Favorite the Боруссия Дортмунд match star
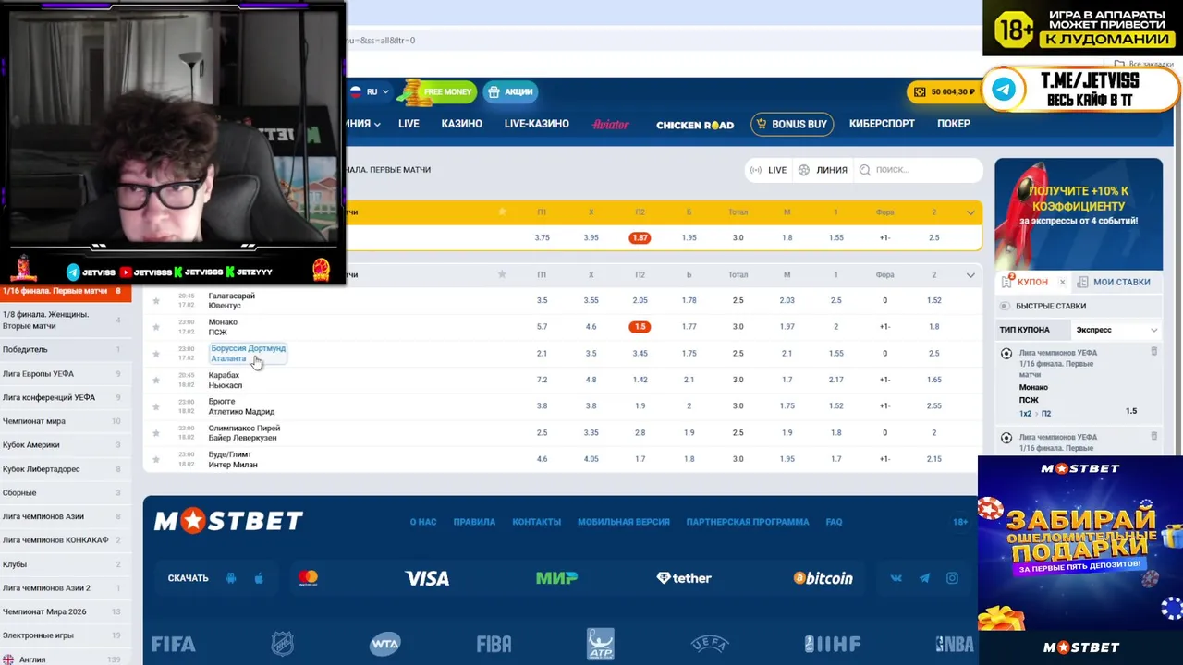1183x665 pixels. (156, 354)
